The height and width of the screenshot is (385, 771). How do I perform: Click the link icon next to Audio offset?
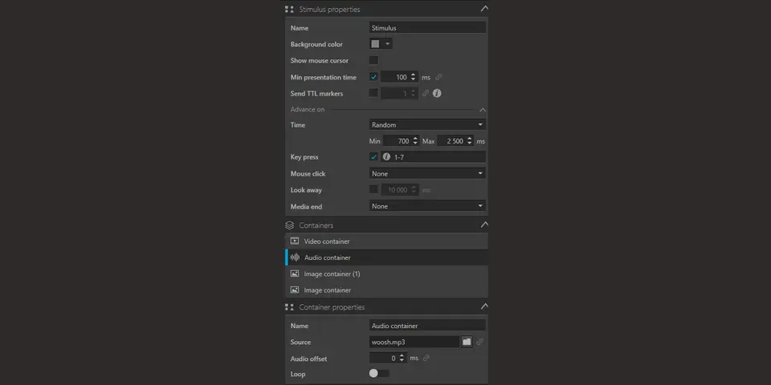tap(426, 358)
